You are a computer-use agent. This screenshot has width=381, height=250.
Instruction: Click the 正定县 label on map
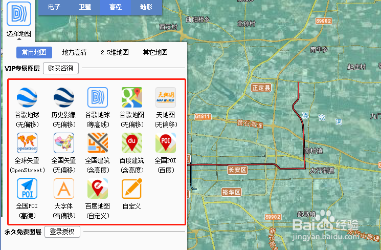(261, 88)
